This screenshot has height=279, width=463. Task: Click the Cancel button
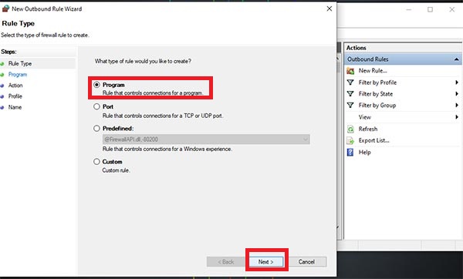coord(306,261)
